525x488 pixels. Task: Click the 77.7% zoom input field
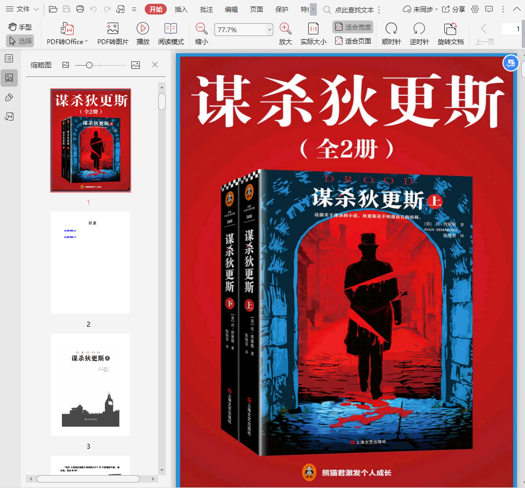click(x=240, y=30)
